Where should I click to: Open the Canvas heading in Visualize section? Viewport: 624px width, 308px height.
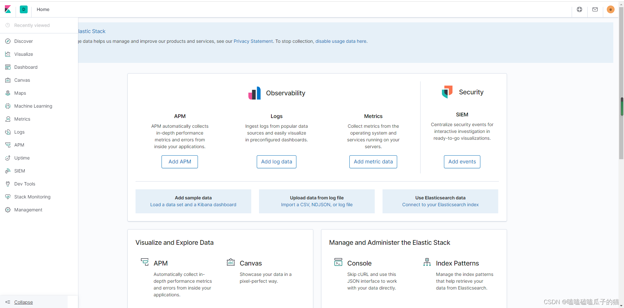point(251,263)
